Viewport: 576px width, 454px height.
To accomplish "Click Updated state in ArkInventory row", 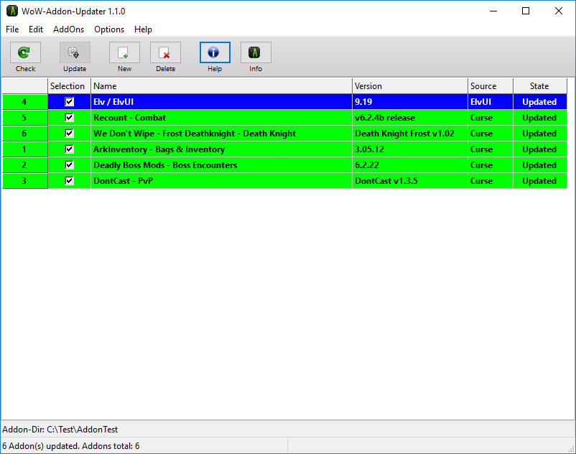I will coord(540,149).
